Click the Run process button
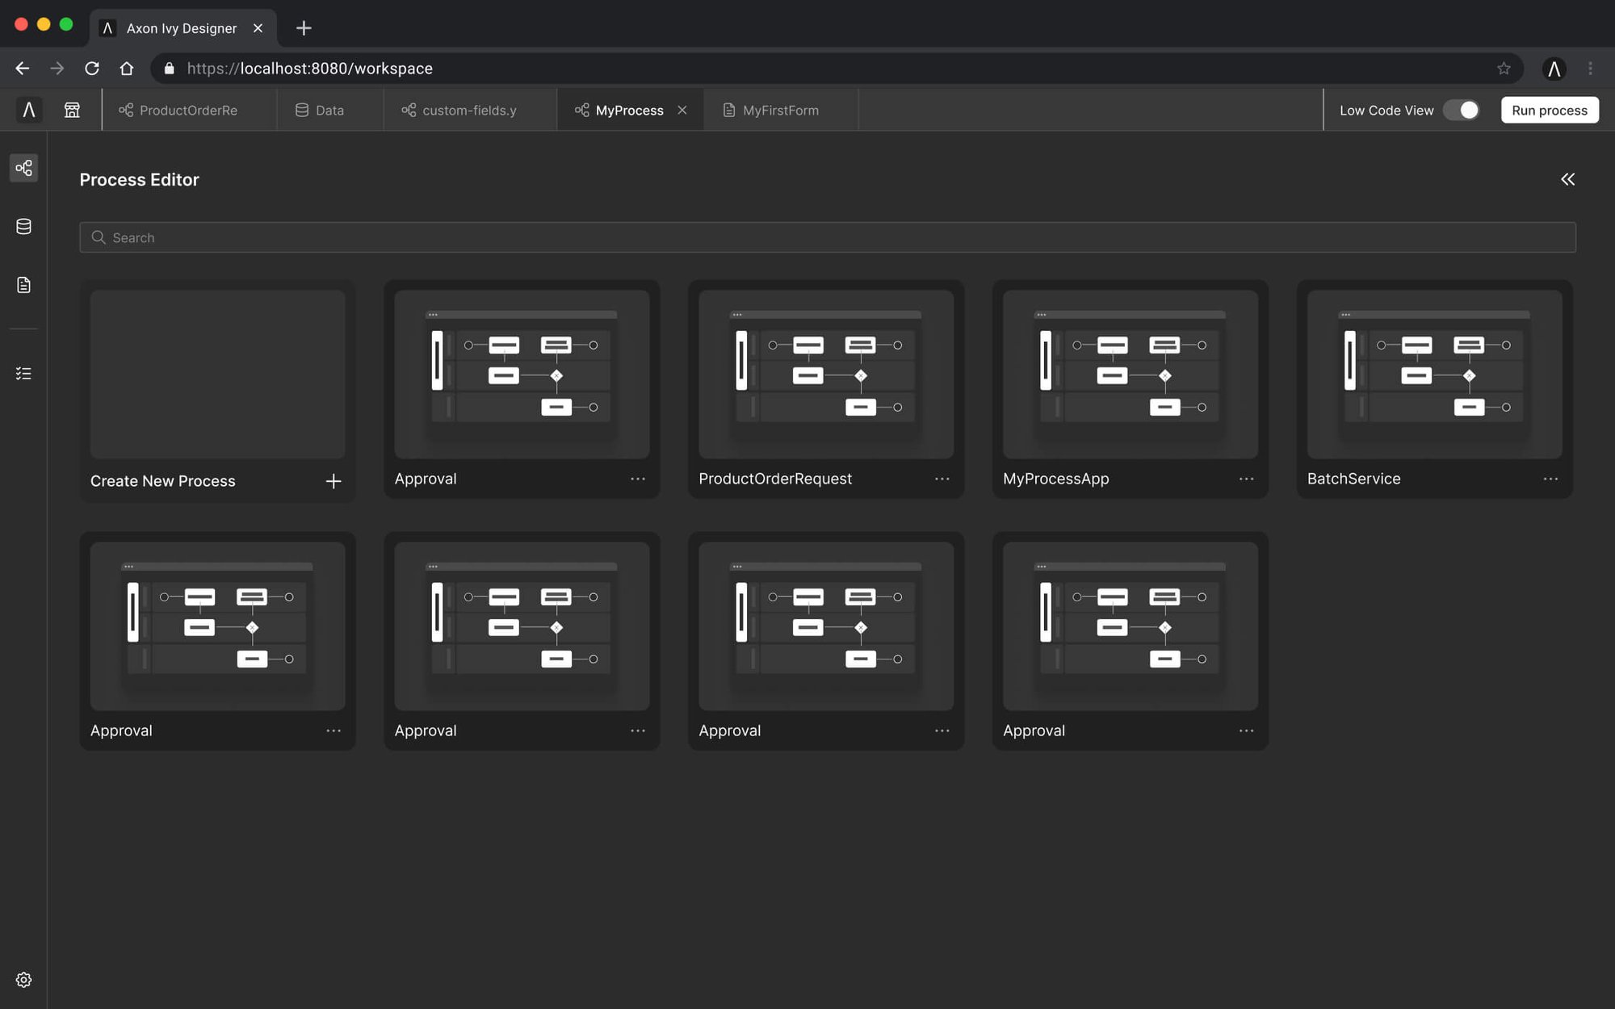Viewport: 1615px width, 1009px height. 1550,110
